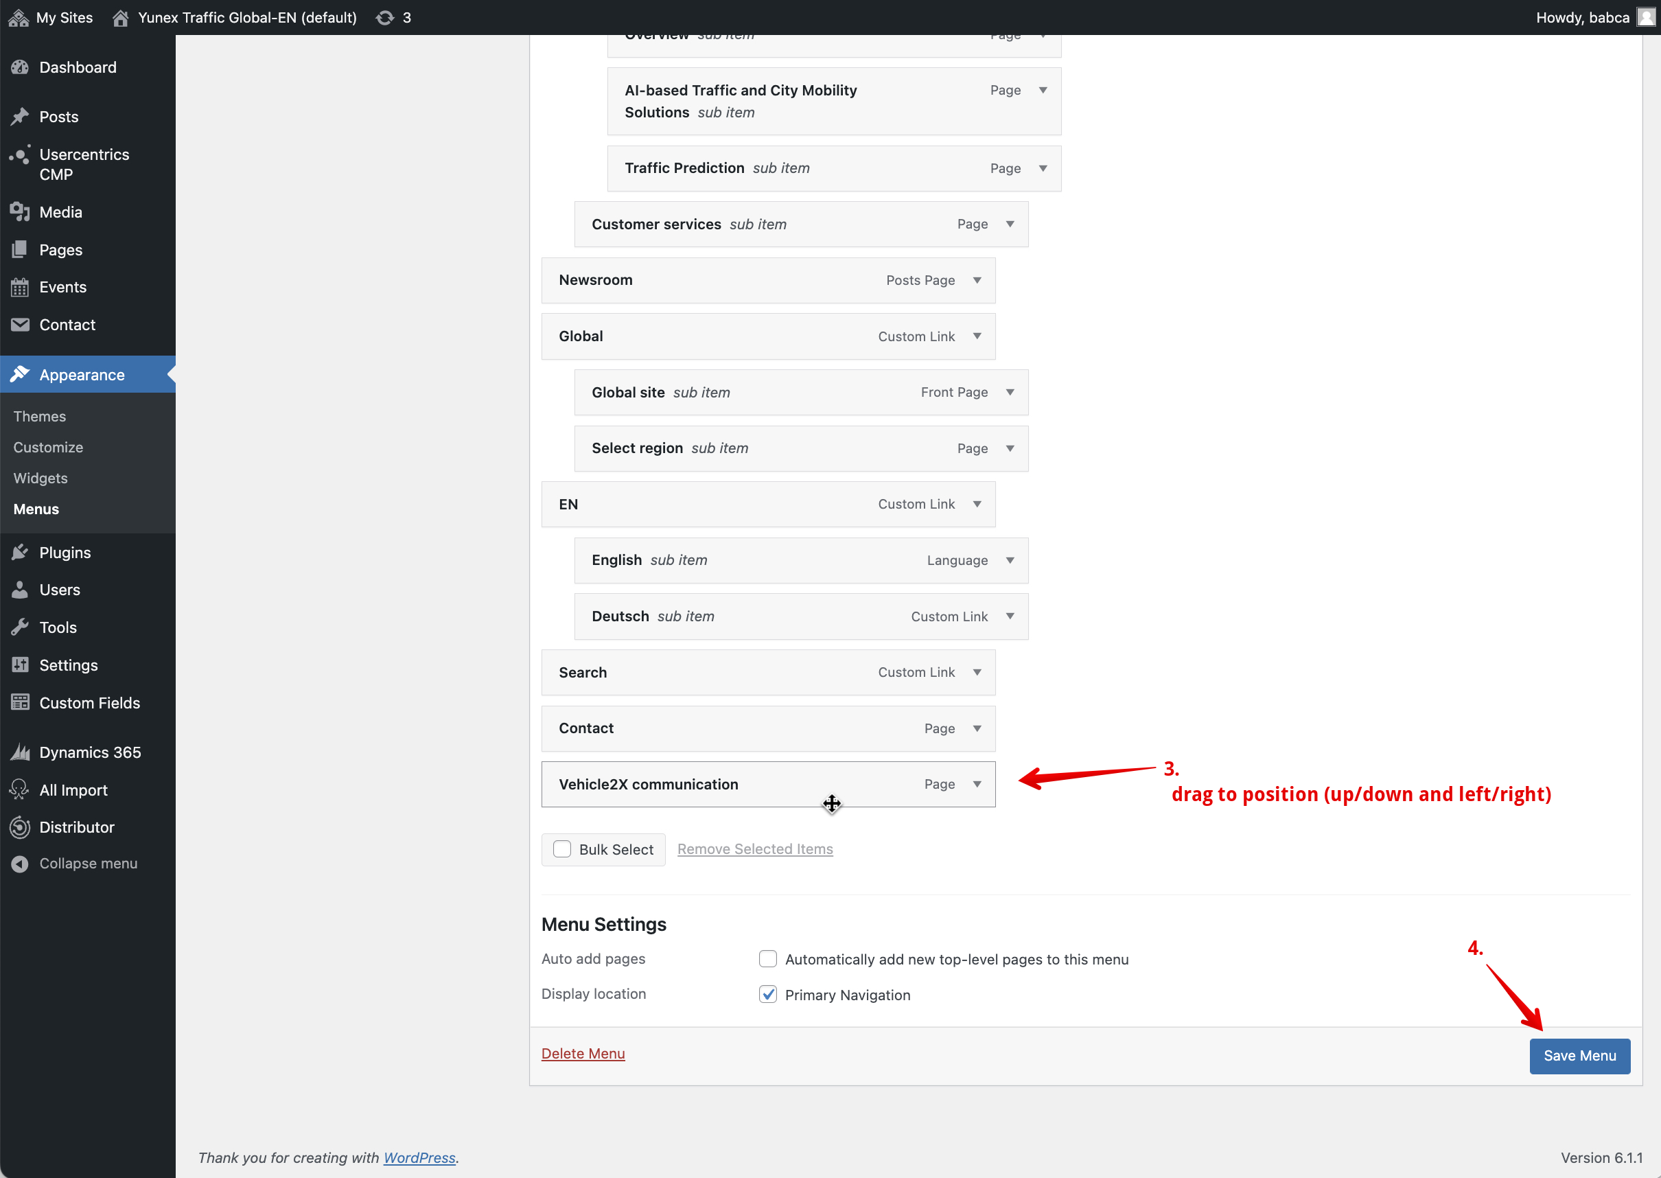The width and height of the screenshot is (1661, 1178).
Task: Click the updates refresh icon in admin bar
Action: (x=384, y=17)
